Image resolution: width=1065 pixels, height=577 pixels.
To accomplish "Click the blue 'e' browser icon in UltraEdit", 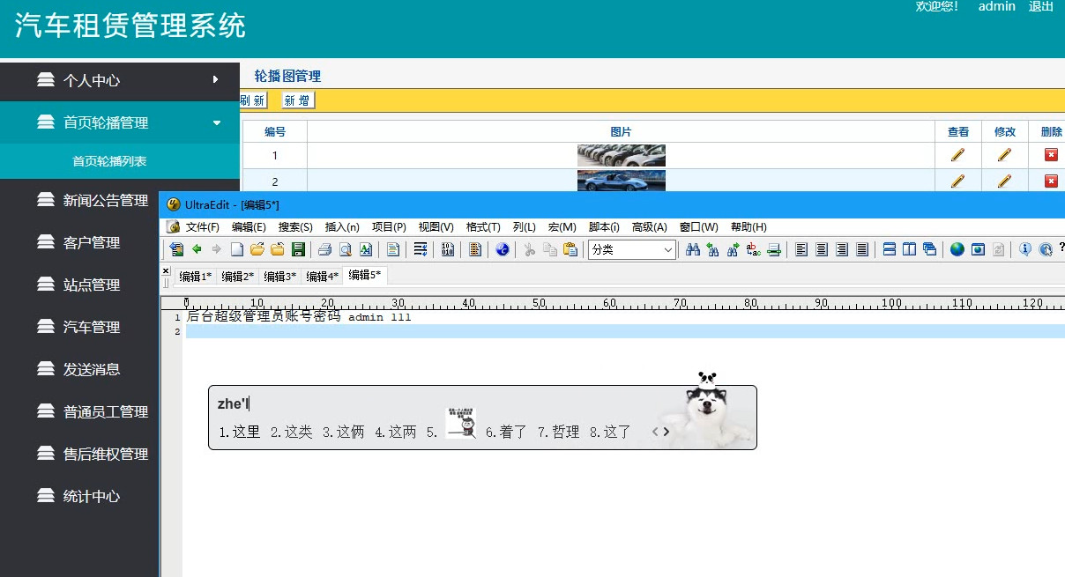I will 503,249.
